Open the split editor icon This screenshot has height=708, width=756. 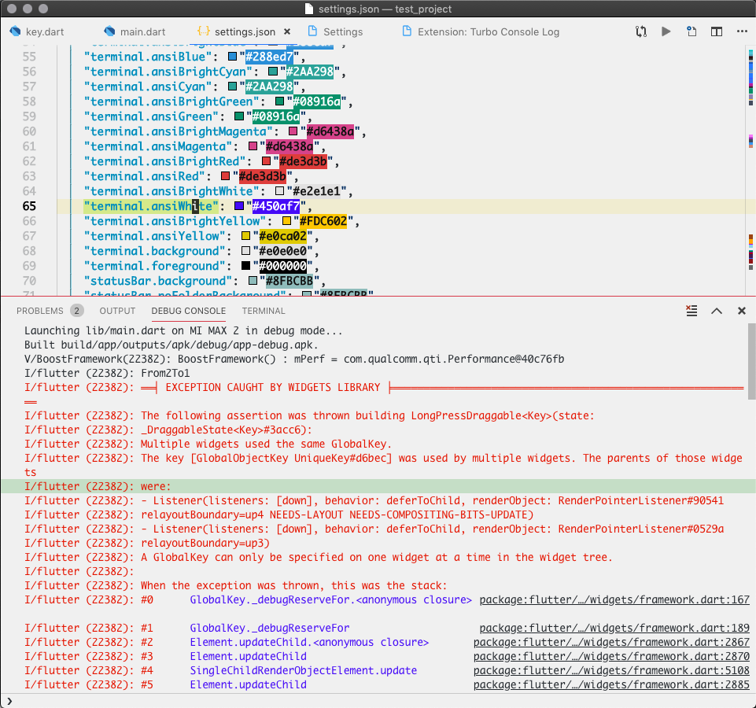pyautogui.click(x=717, y=31)
